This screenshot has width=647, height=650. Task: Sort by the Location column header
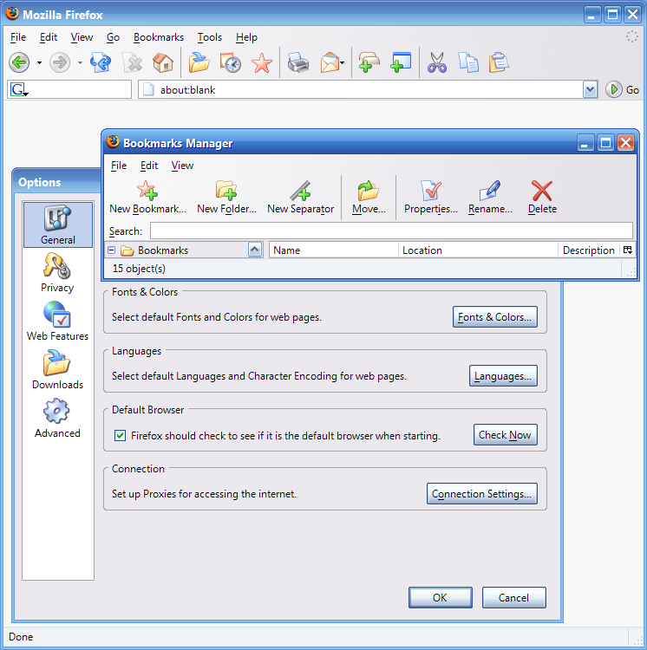pyautogui.click(x=478, y=250)
